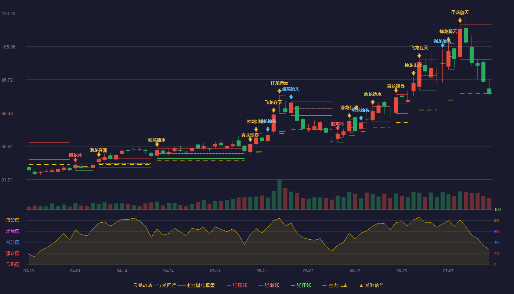Screen dimensions: 514x294
Task: Click the 拉升区 zone label
Action: coord(12,243)
